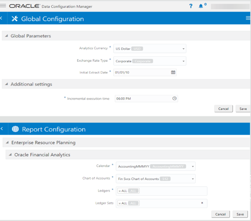This screenshot has height=221, width=251.
Task: Click the Exchange Rate Type label
Action: click(x=93, y=61)
